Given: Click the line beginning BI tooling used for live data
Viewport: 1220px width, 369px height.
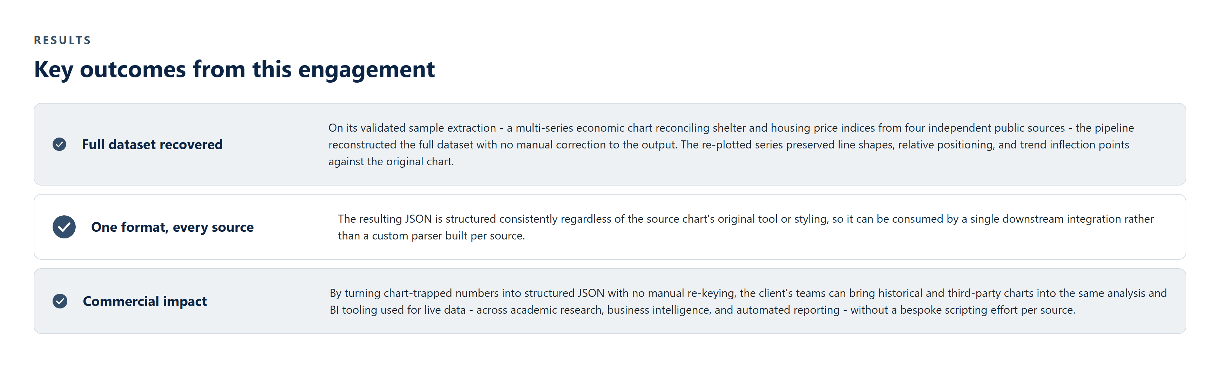Looking at the screenshot, I should pyautogui.click(x=702, y=310).
